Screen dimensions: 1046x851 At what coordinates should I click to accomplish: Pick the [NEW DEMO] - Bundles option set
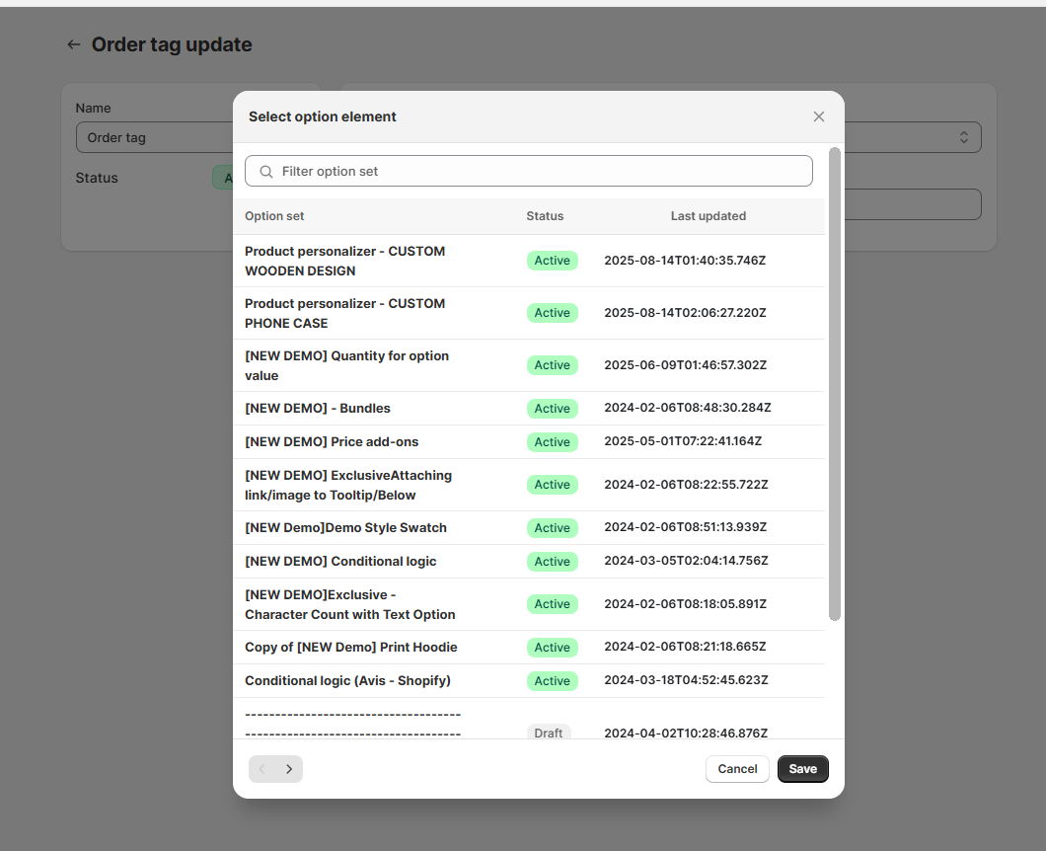317,409
